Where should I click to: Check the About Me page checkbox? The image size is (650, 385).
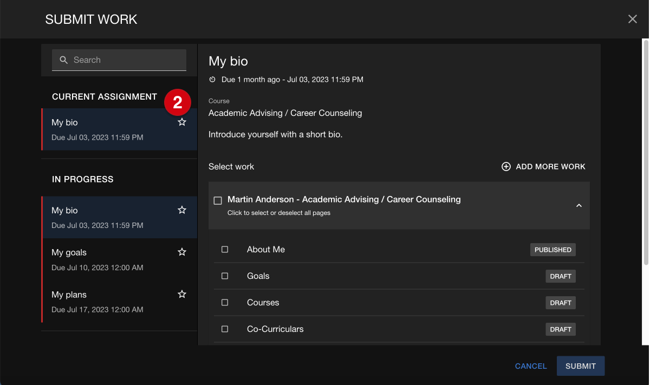coord(225,250)
